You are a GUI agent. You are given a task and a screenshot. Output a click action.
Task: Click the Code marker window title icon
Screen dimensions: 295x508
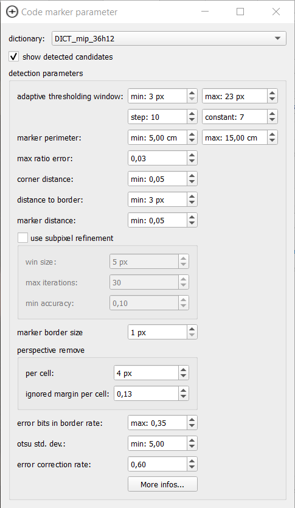click(12, 12)
